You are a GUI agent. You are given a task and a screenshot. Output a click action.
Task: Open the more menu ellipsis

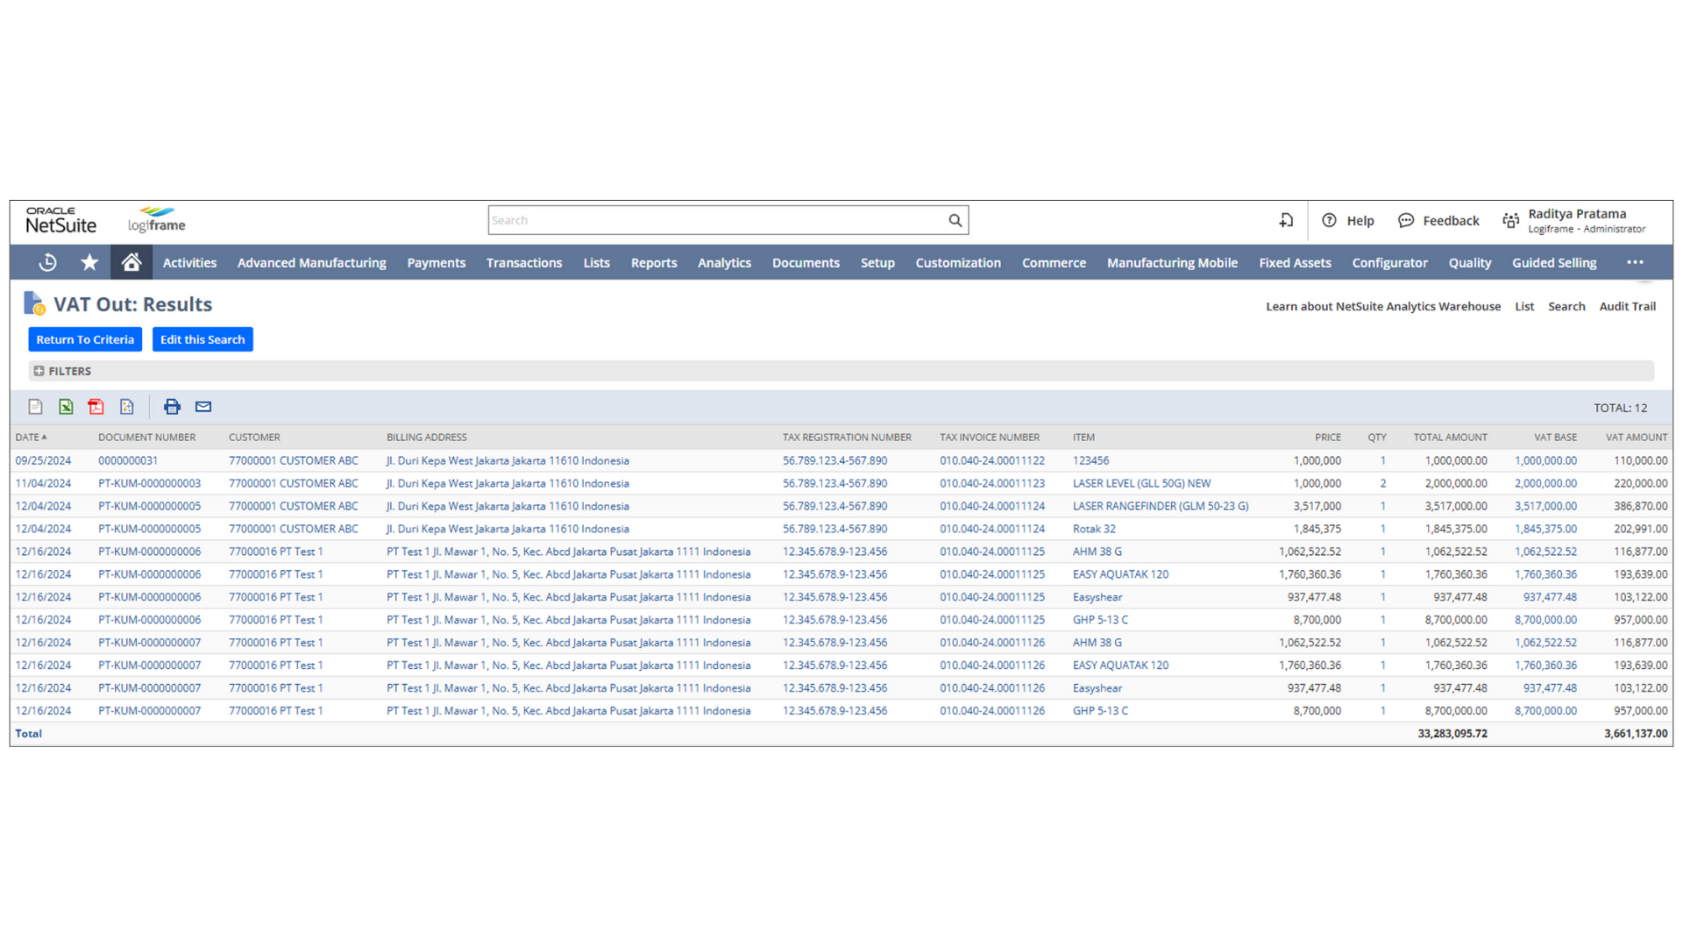pyautogui.click(x=1635, y=262)
